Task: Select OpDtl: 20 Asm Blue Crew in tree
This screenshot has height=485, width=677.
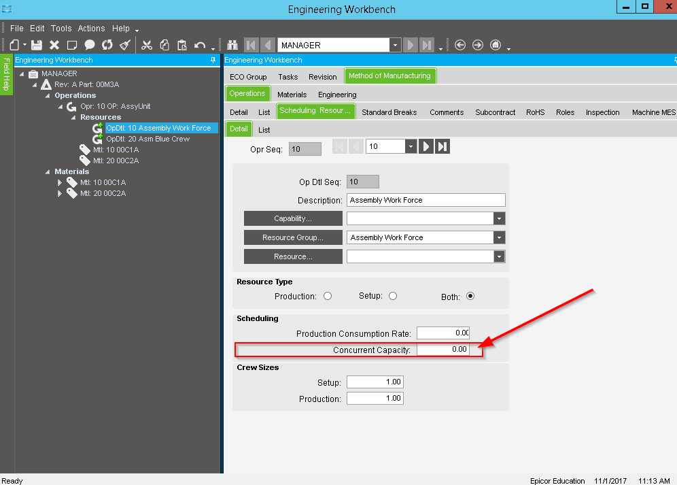Action: [x=147, y=139]
